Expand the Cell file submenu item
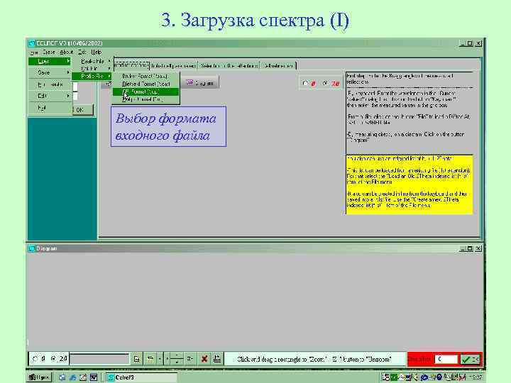Screen dimensions: 511x383 pyautogui.click(x=92, y=69)
